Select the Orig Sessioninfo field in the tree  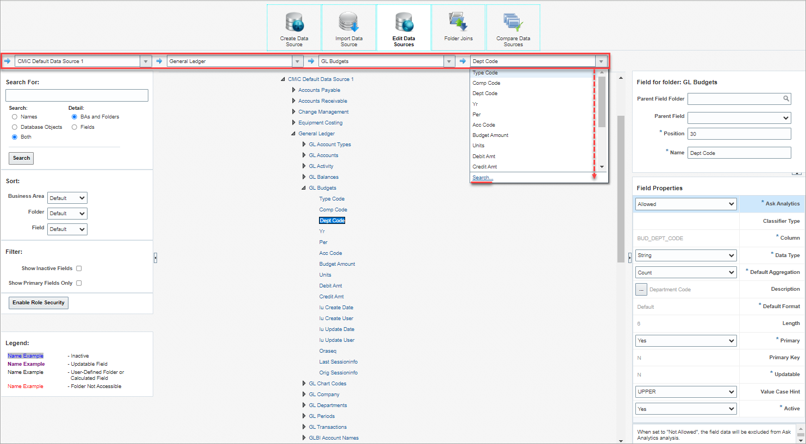pyautogui.click(x=338, y=373)
